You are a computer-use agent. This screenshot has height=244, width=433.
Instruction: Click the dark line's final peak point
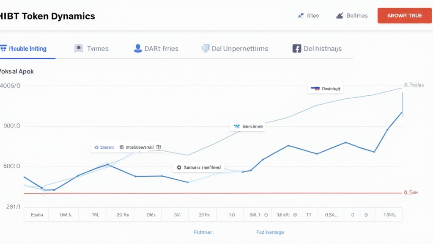click(401, 112)
